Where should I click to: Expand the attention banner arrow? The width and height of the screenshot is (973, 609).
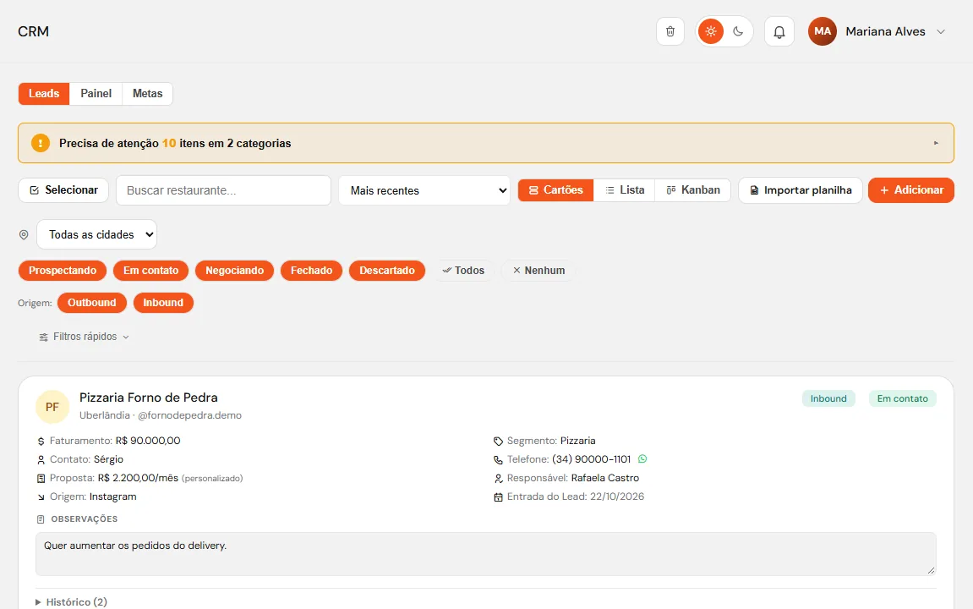(x=936, y=143)
